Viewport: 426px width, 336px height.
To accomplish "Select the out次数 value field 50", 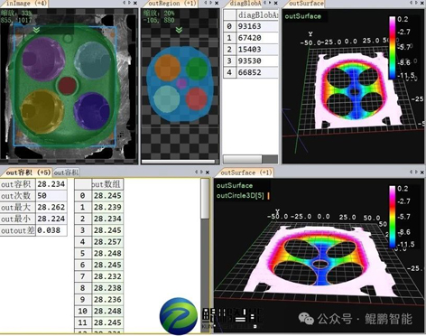I will [x=51, y=196].
